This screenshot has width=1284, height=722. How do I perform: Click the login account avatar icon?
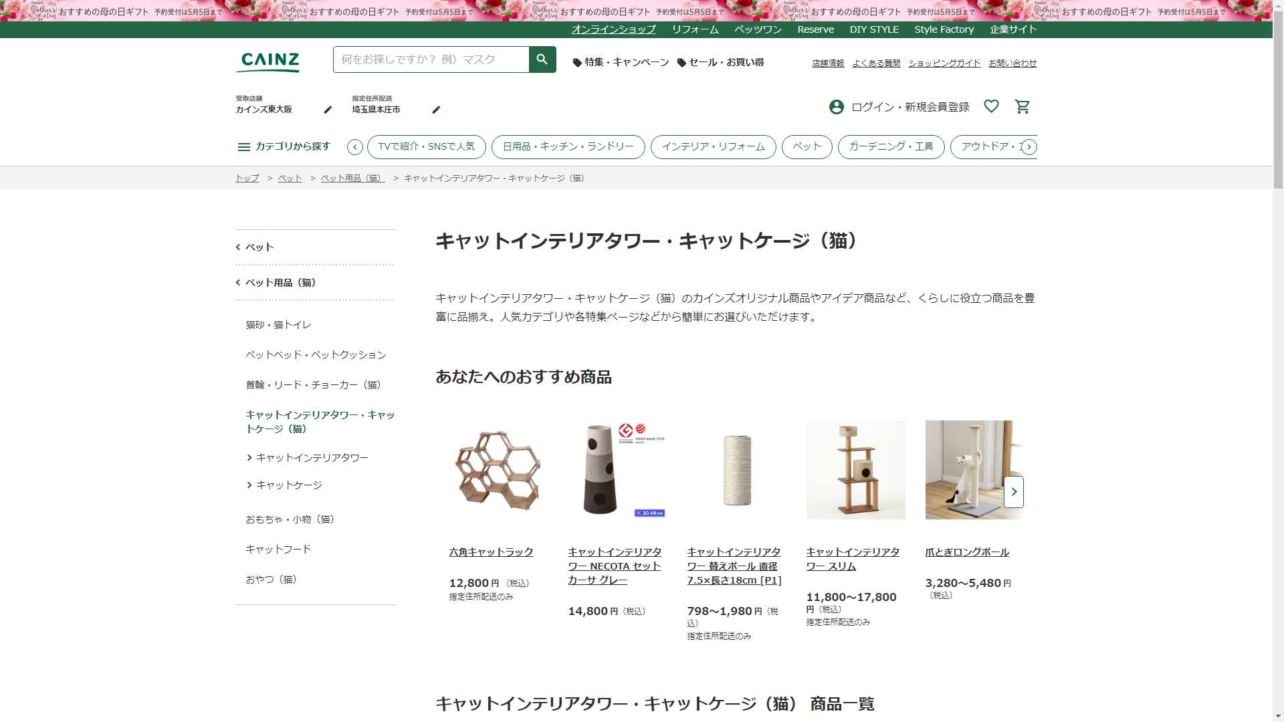(836, 107)
